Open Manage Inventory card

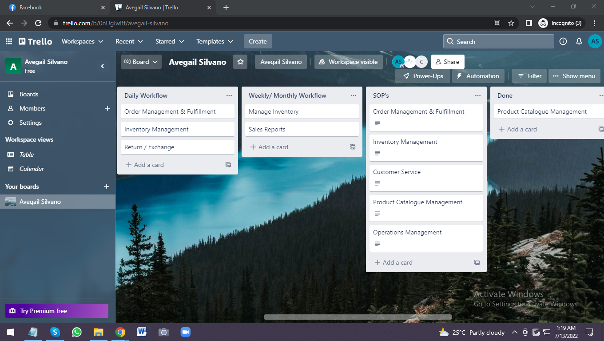click(x=302, y=111)
